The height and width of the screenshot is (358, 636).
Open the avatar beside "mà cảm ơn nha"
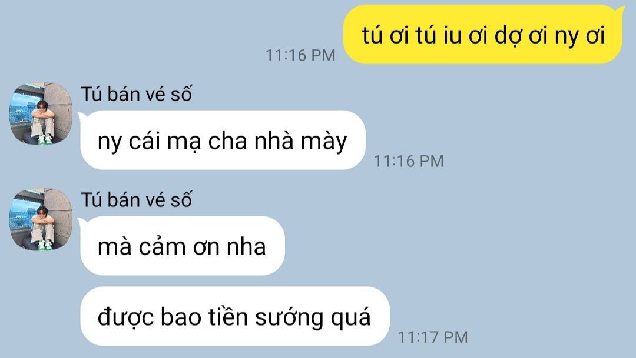pos(41,219)
